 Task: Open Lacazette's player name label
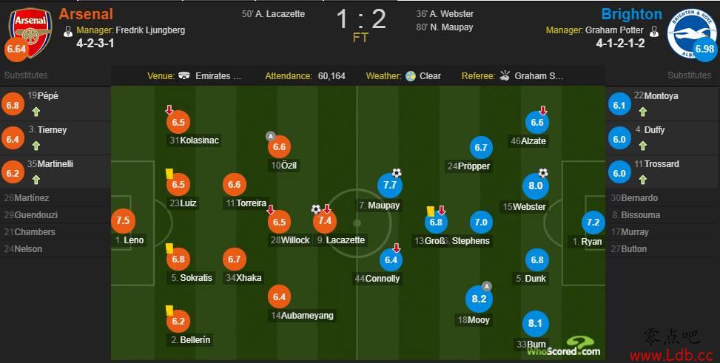click(x=340, y=240)
